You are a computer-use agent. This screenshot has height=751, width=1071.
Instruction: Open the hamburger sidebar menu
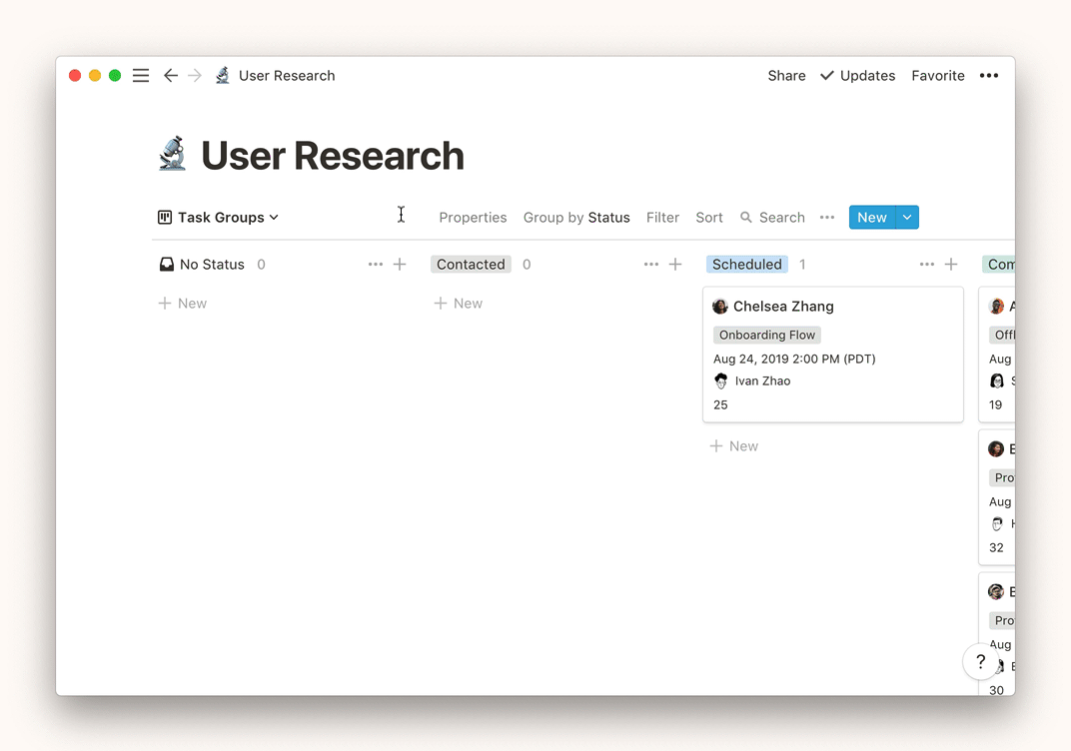click(141, 76)
